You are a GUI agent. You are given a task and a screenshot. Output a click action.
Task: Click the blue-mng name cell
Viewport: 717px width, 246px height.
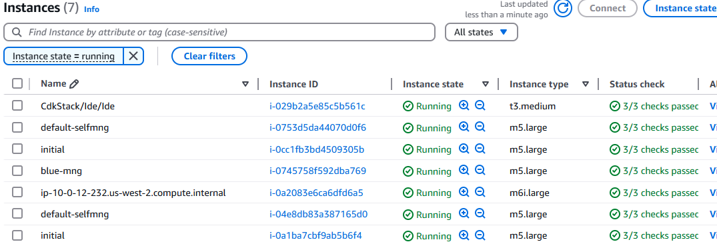(61, 171)
